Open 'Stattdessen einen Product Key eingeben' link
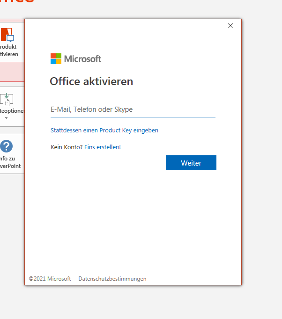 click(x=104, y=130)
